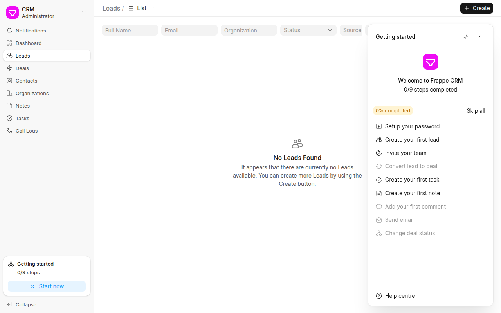Viewport: 501px width, 313px height.
Task: Click the Send email envelope icon
Action: pyautogui.click(x=379, y=220)
